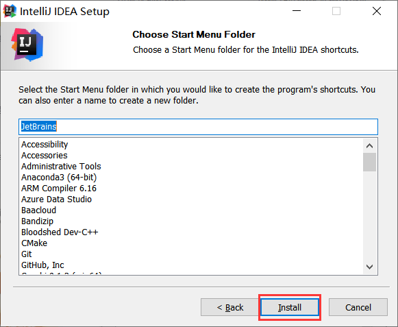Click the Install button
398x327 pixels.
pos(290,307)
